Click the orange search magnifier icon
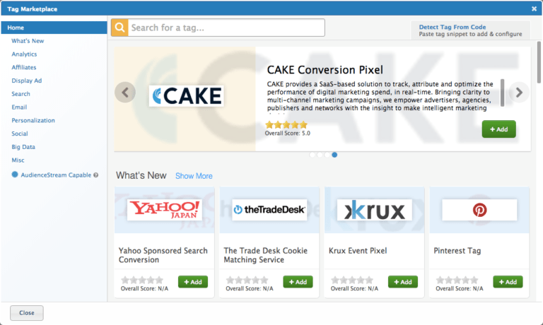Screen dimensions: 543x325 click(119, 28)
